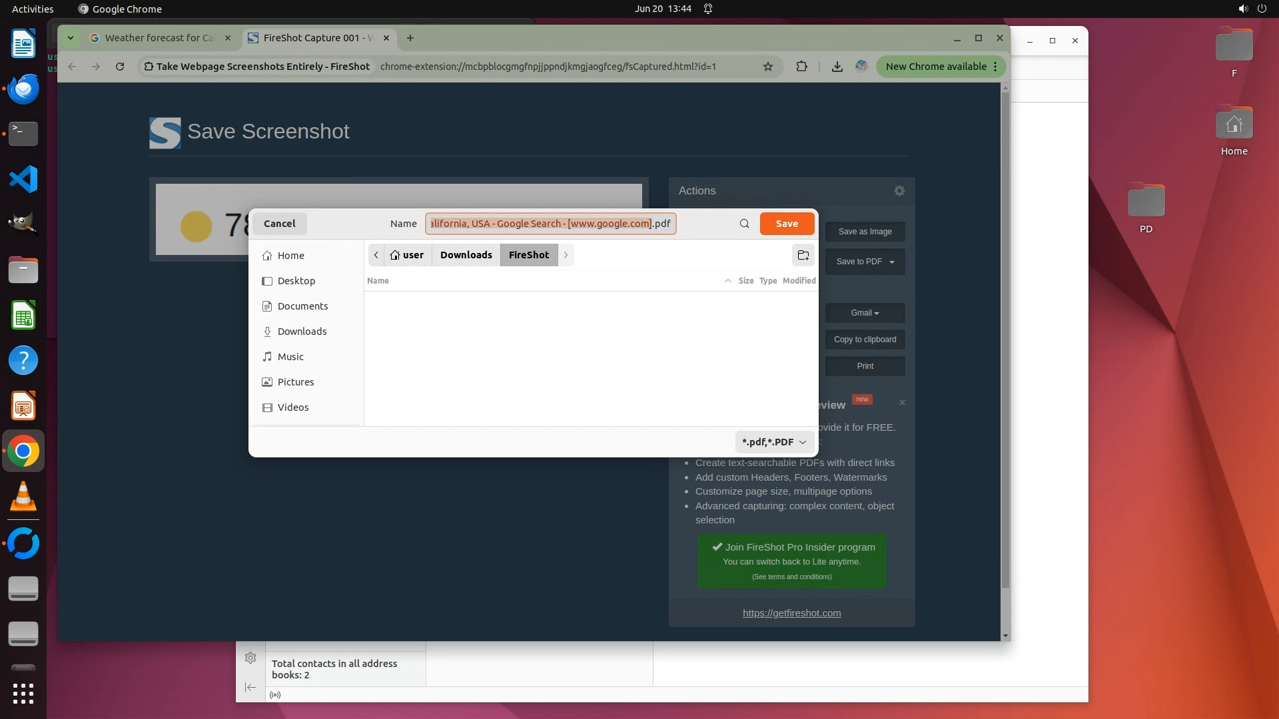The image size is (1279, 719).
Task: Expand the Save to PDF dropdown arrow
Action: (x=892, y=262)
